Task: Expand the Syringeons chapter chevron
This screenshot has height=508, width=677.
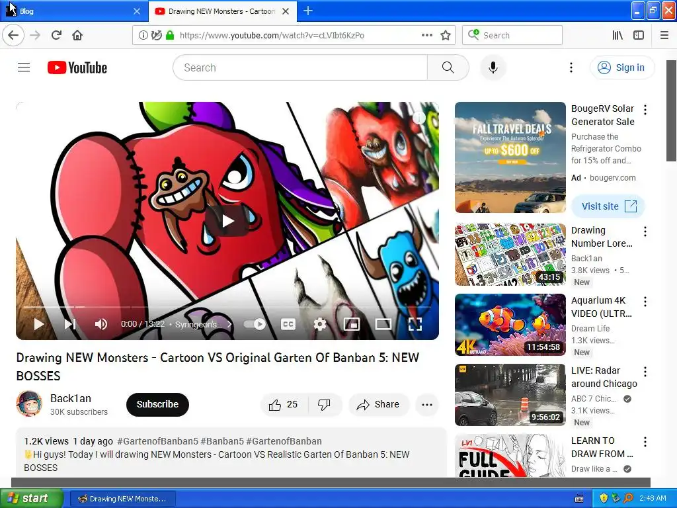Action: [x=229, y=324]
